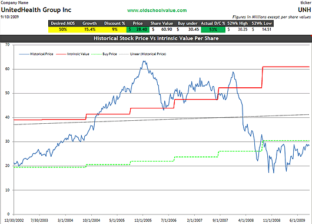Click the Historical Stock Price chart title
Viewport: 312px width, 224px height.
click(x=156, y=38)
